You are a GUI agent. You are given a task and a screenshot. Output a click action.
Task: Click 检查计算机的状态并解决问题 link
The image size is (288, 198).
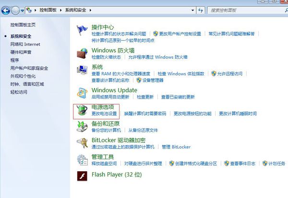click(119, 34)
